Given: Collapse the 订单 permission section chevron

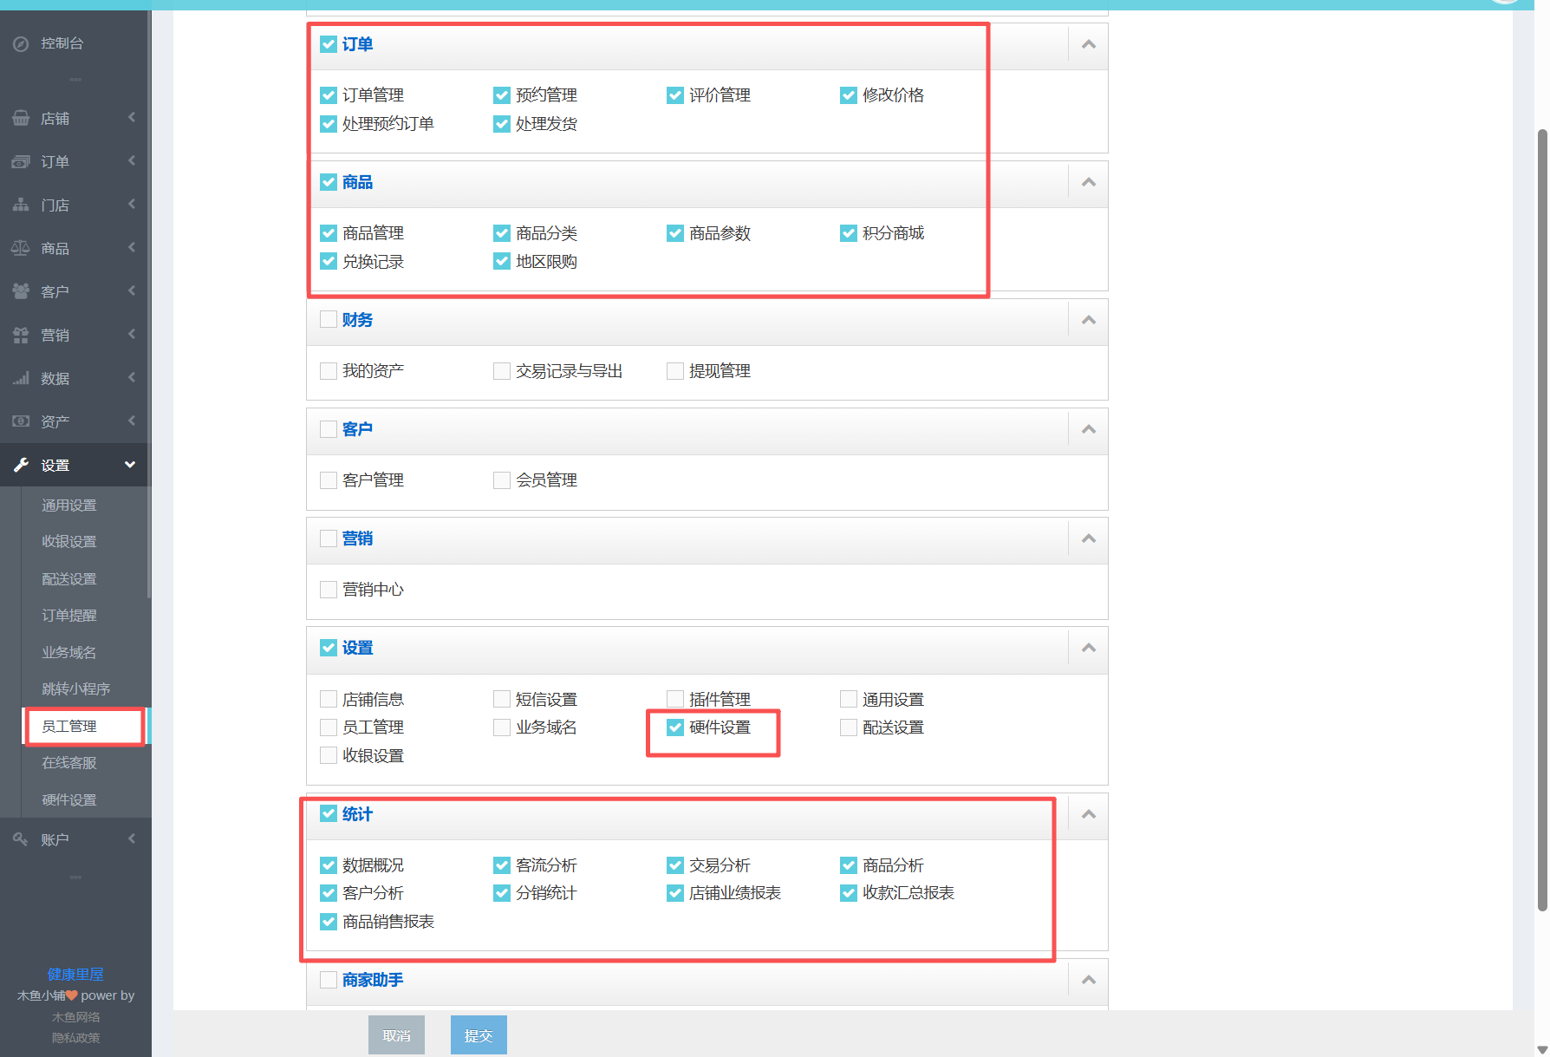Looking at the screenshot, I should click(x=1089, y=44).
